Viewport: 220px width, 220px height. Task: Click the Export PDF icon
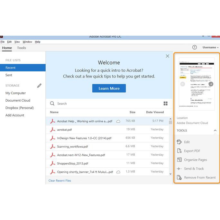point(179,151)
